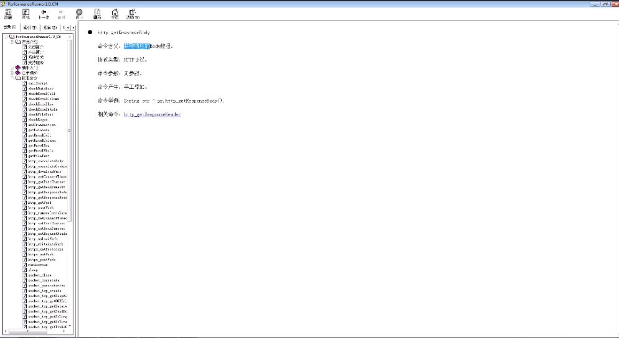
Task: Open the http_setReadTimeout topic
Action: click(47, 229)
